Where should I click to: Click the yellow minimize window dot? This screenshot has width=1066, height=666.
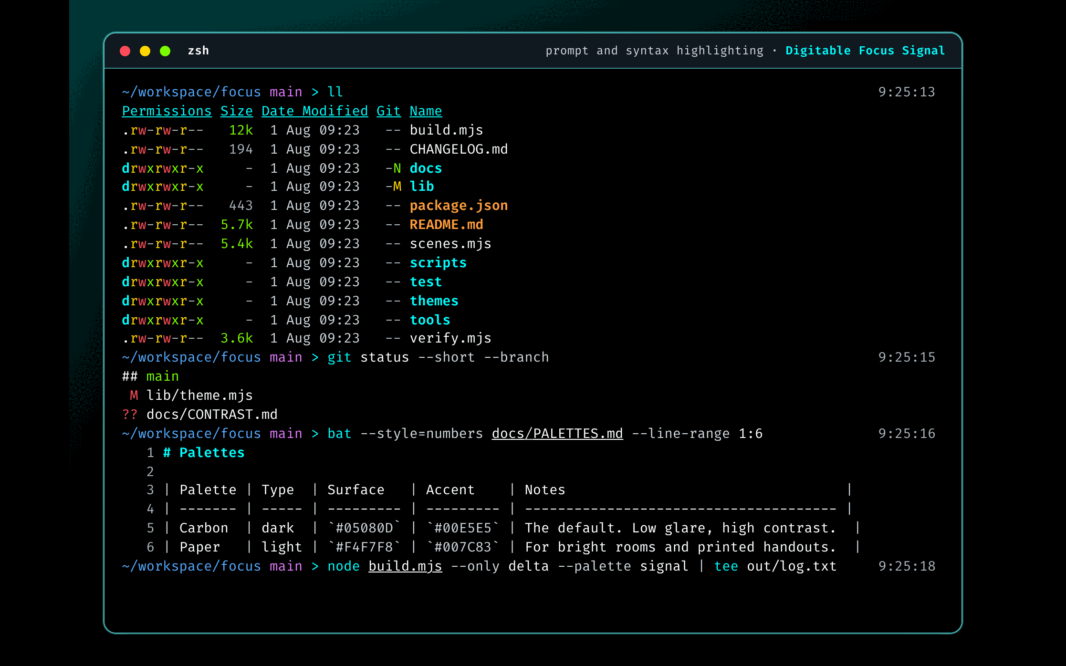[145, 51]
